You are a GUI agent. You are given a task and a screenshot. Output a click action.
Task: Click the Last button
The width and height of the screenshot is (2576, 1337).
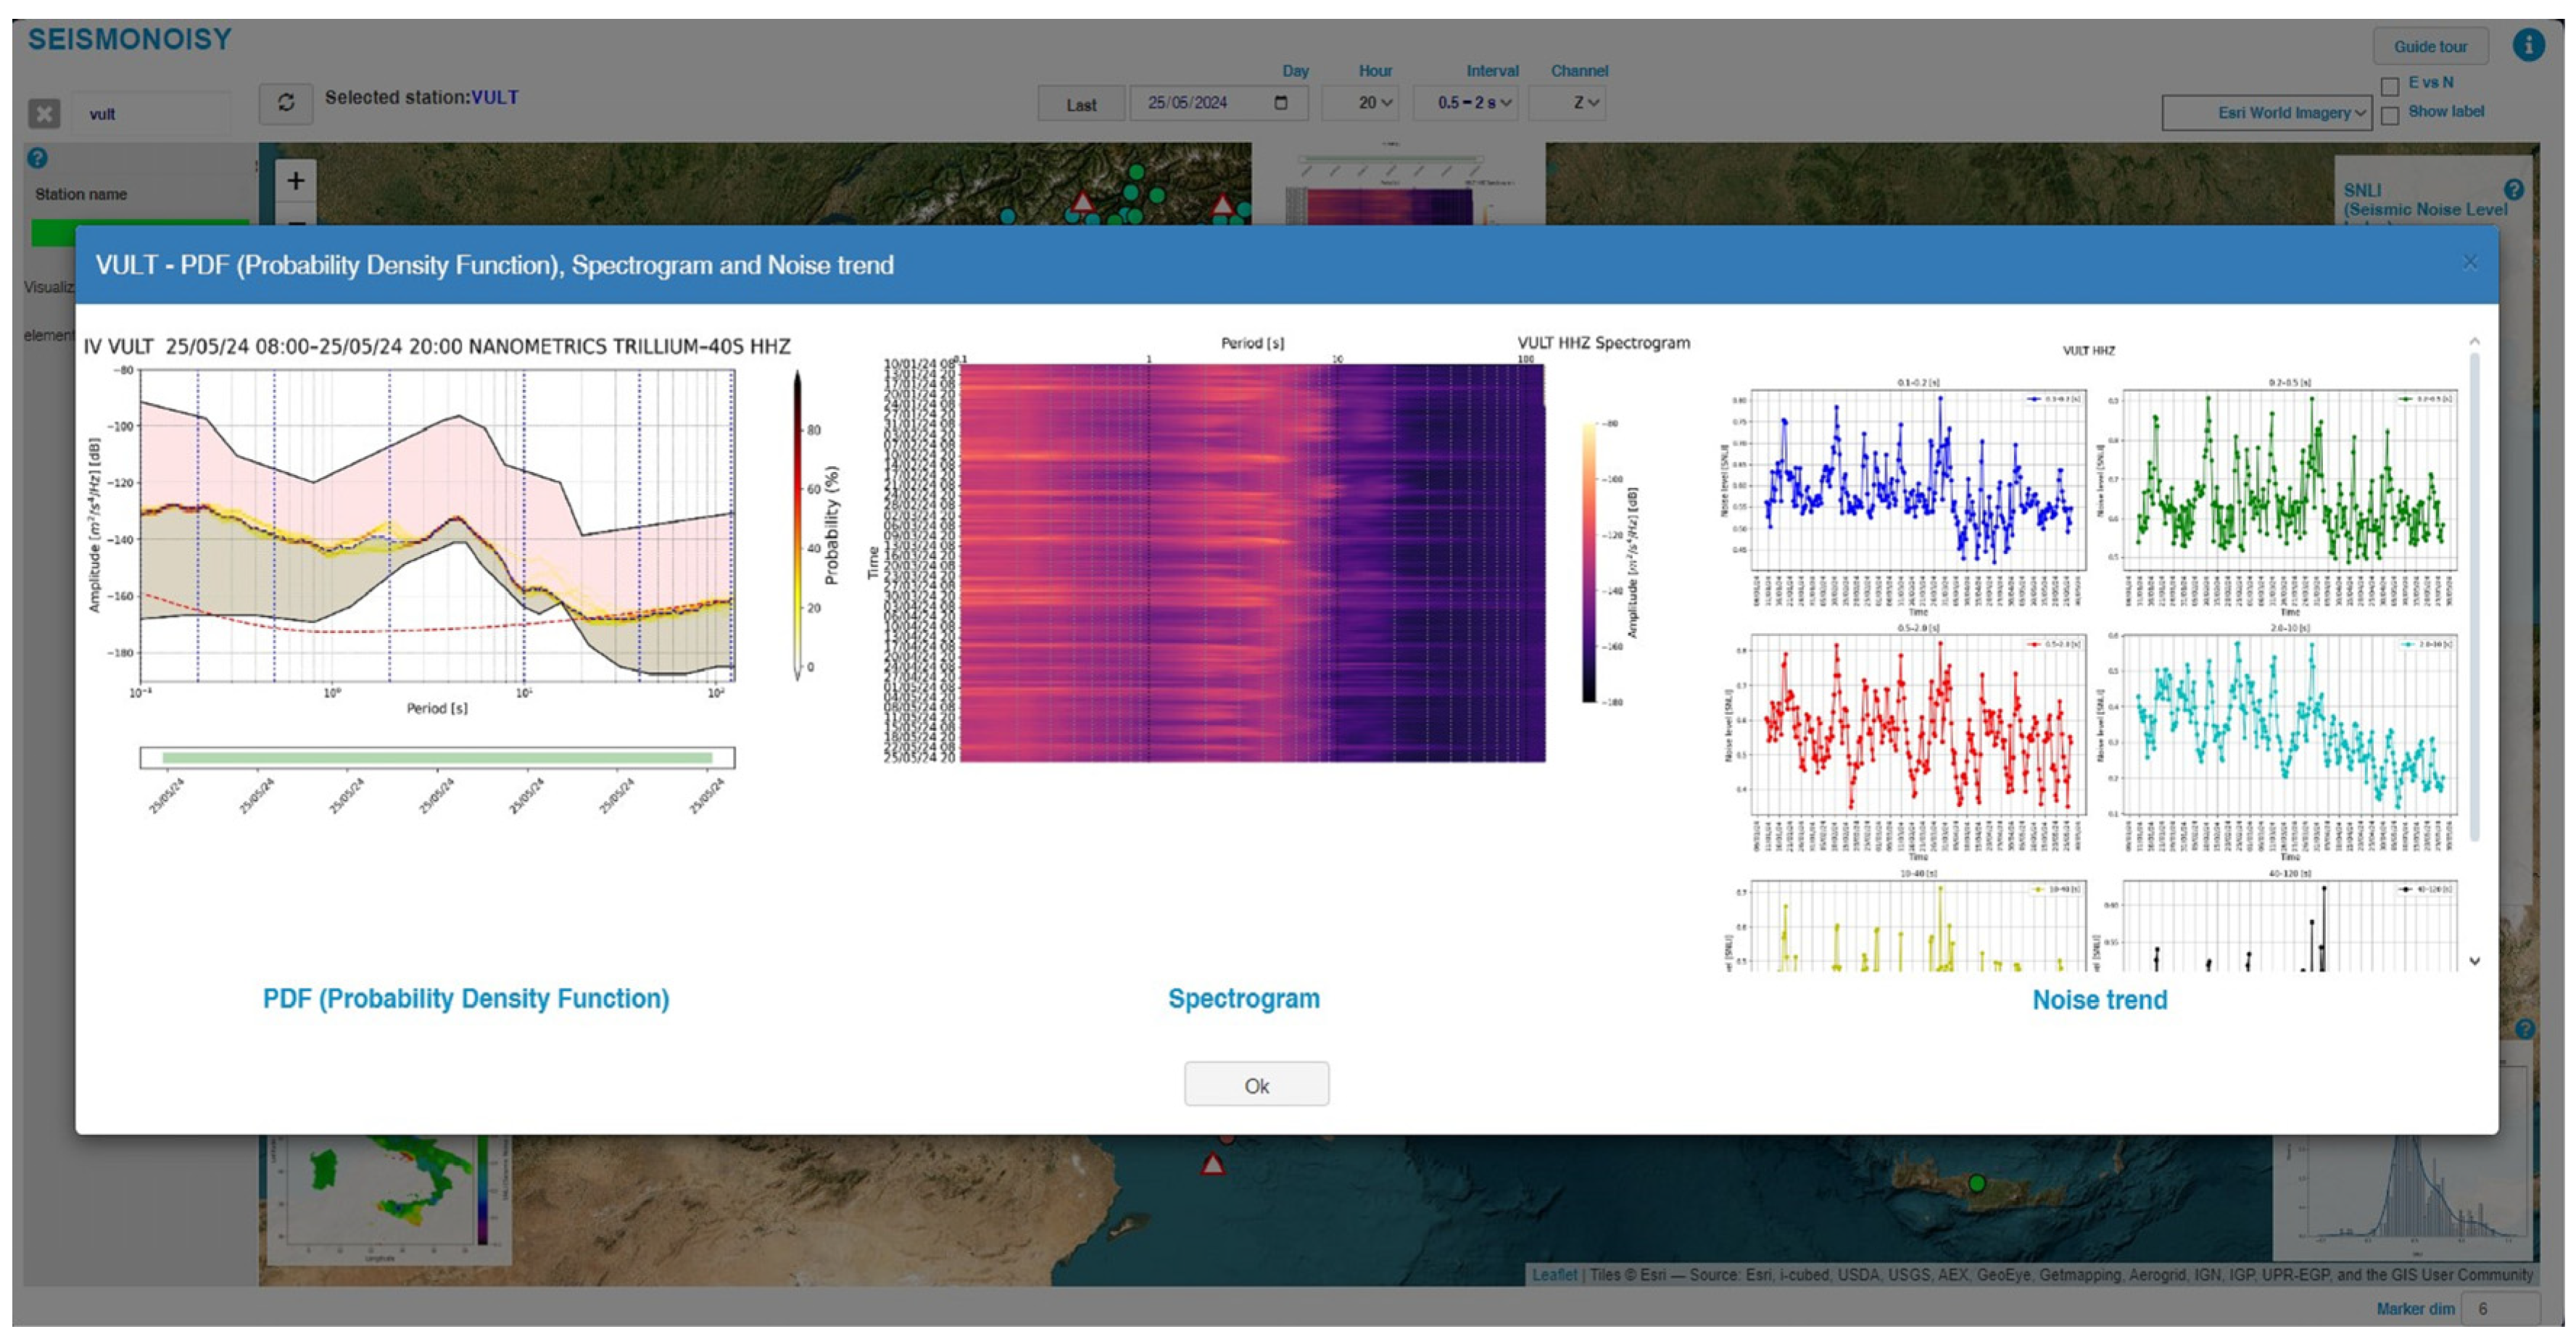pyautogui.click(x=1081, y=104)
